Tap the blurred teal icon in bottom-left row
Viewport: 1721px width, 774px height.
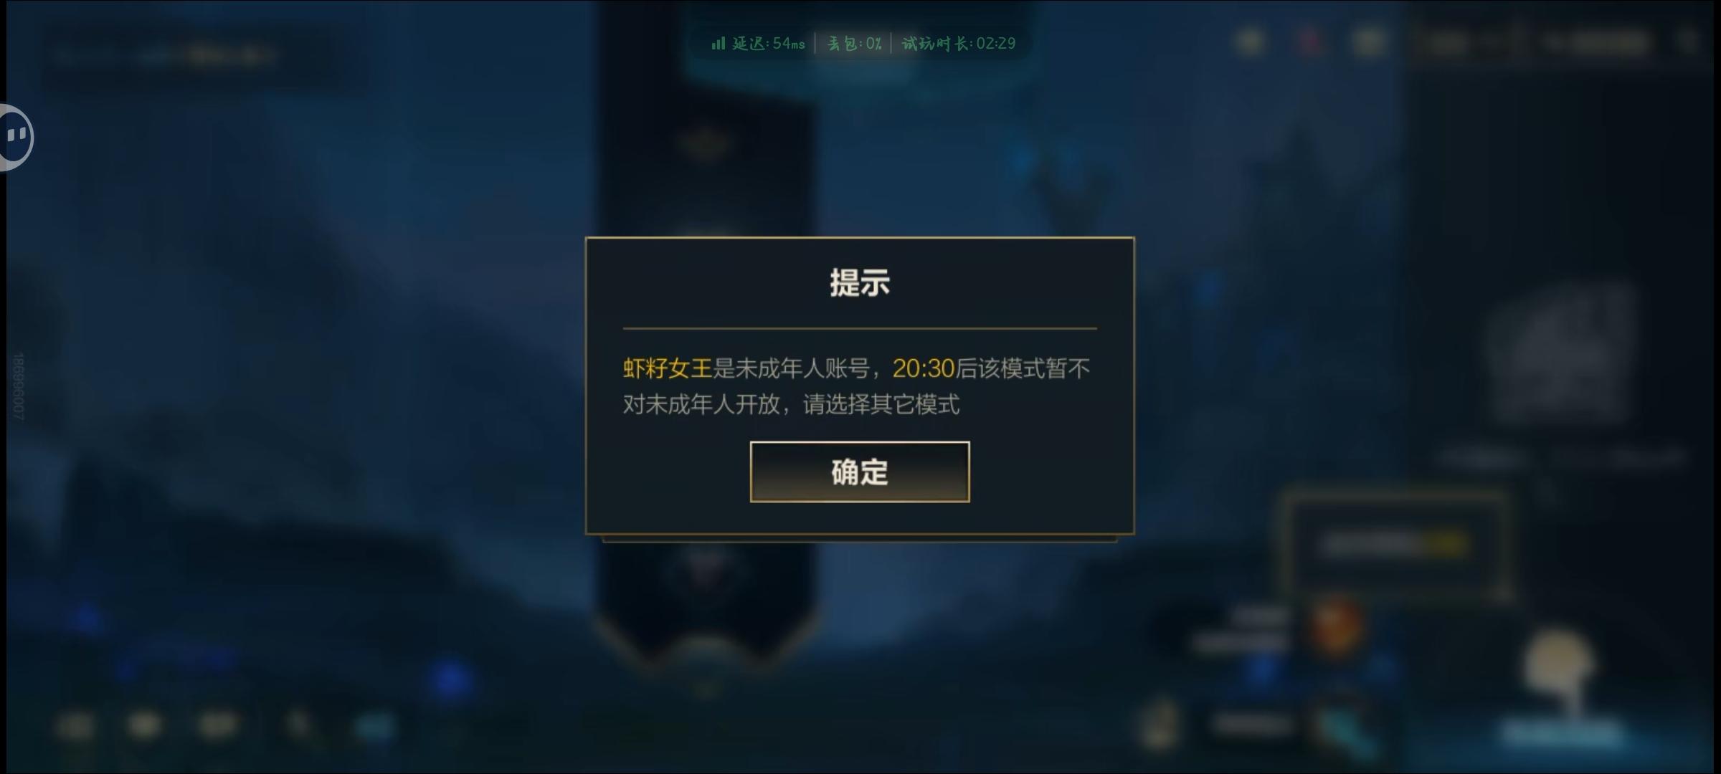point(374,727)
